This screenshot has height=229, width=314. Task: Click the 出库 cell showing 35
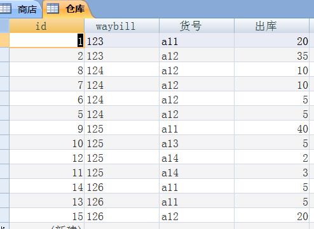coord(271,55)
